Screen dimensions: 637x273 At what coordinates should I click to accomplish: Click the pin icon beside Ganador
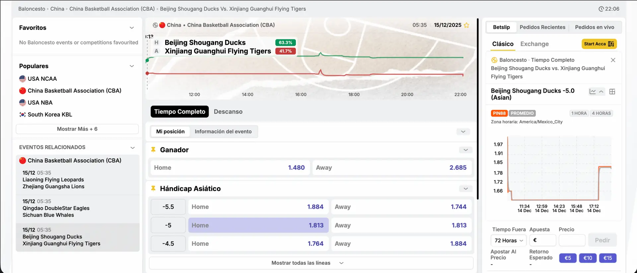tap(153, 150)
